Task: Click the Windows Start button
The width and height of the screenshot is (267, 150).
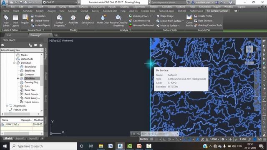Action: click(5, 146)
